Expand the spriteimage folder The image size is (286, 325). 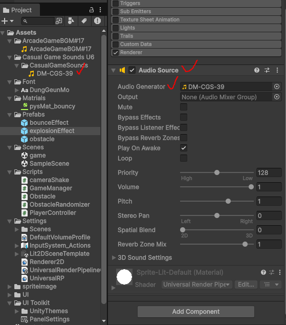10,287
